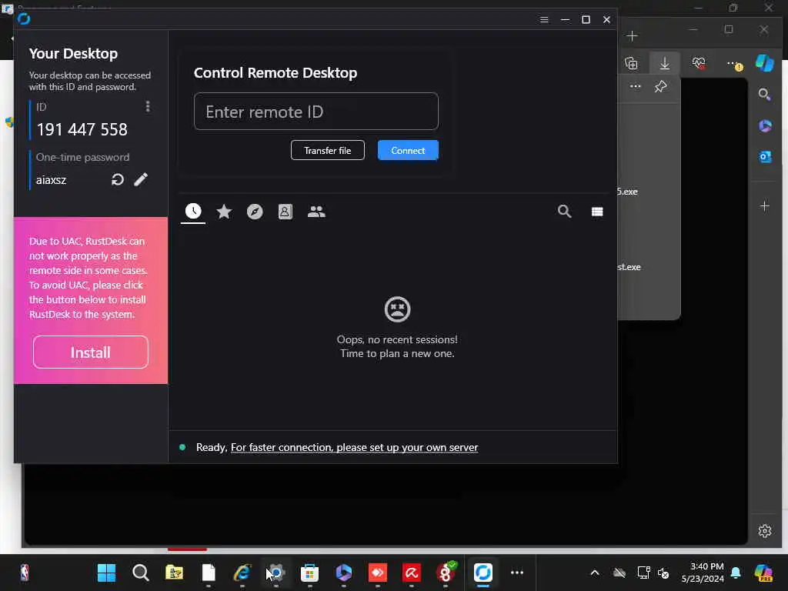Open the Address book tab
Viewport: 788px width, 591px height.
pos(285,212)
